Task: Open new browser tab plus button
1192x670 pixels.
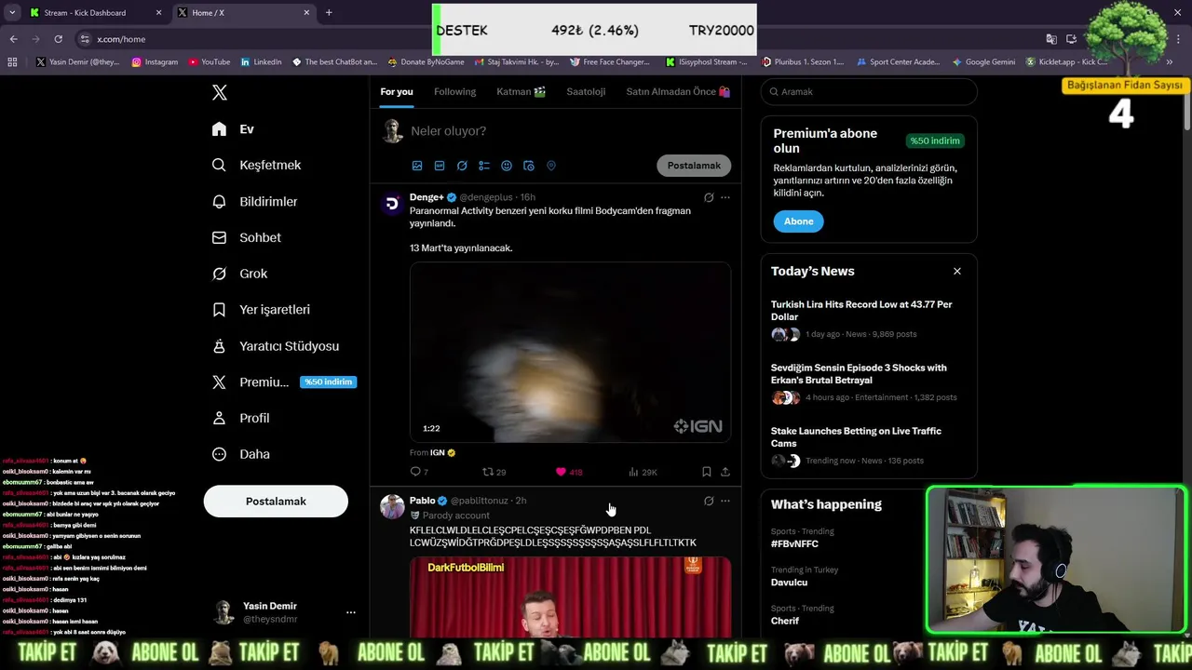Action: point(329,13)
